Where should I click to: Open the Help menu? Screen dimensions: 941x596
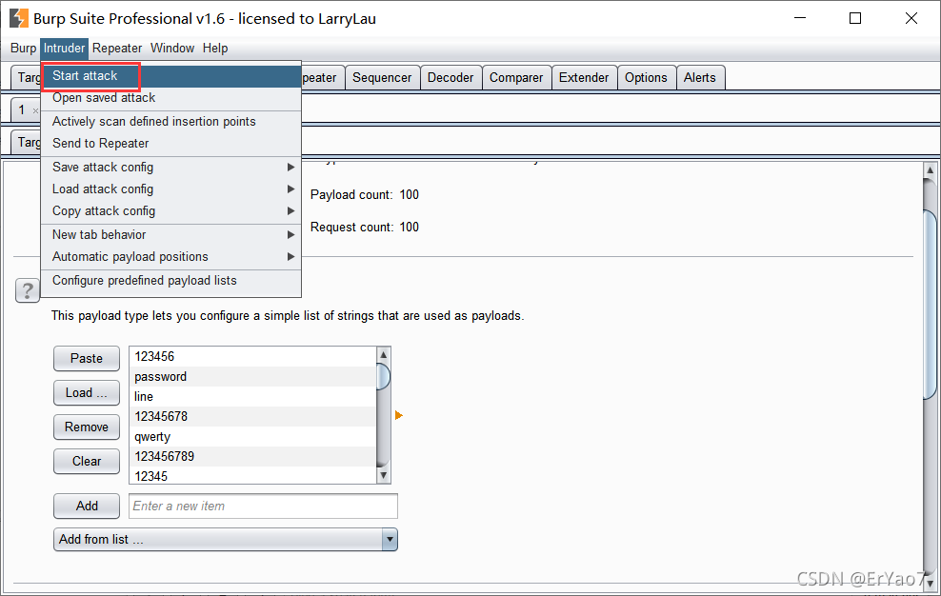pos(215,48)
